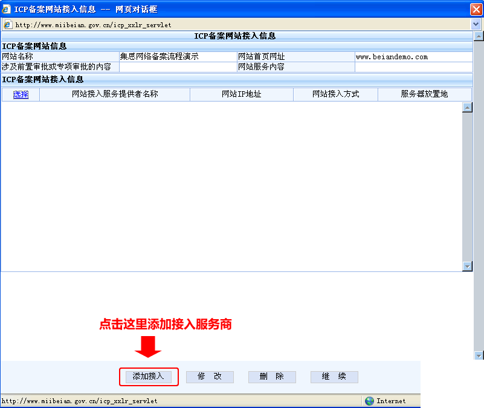Click the 添加接入 button
This screenshot has width=484, height=408.
coord(149,377)
